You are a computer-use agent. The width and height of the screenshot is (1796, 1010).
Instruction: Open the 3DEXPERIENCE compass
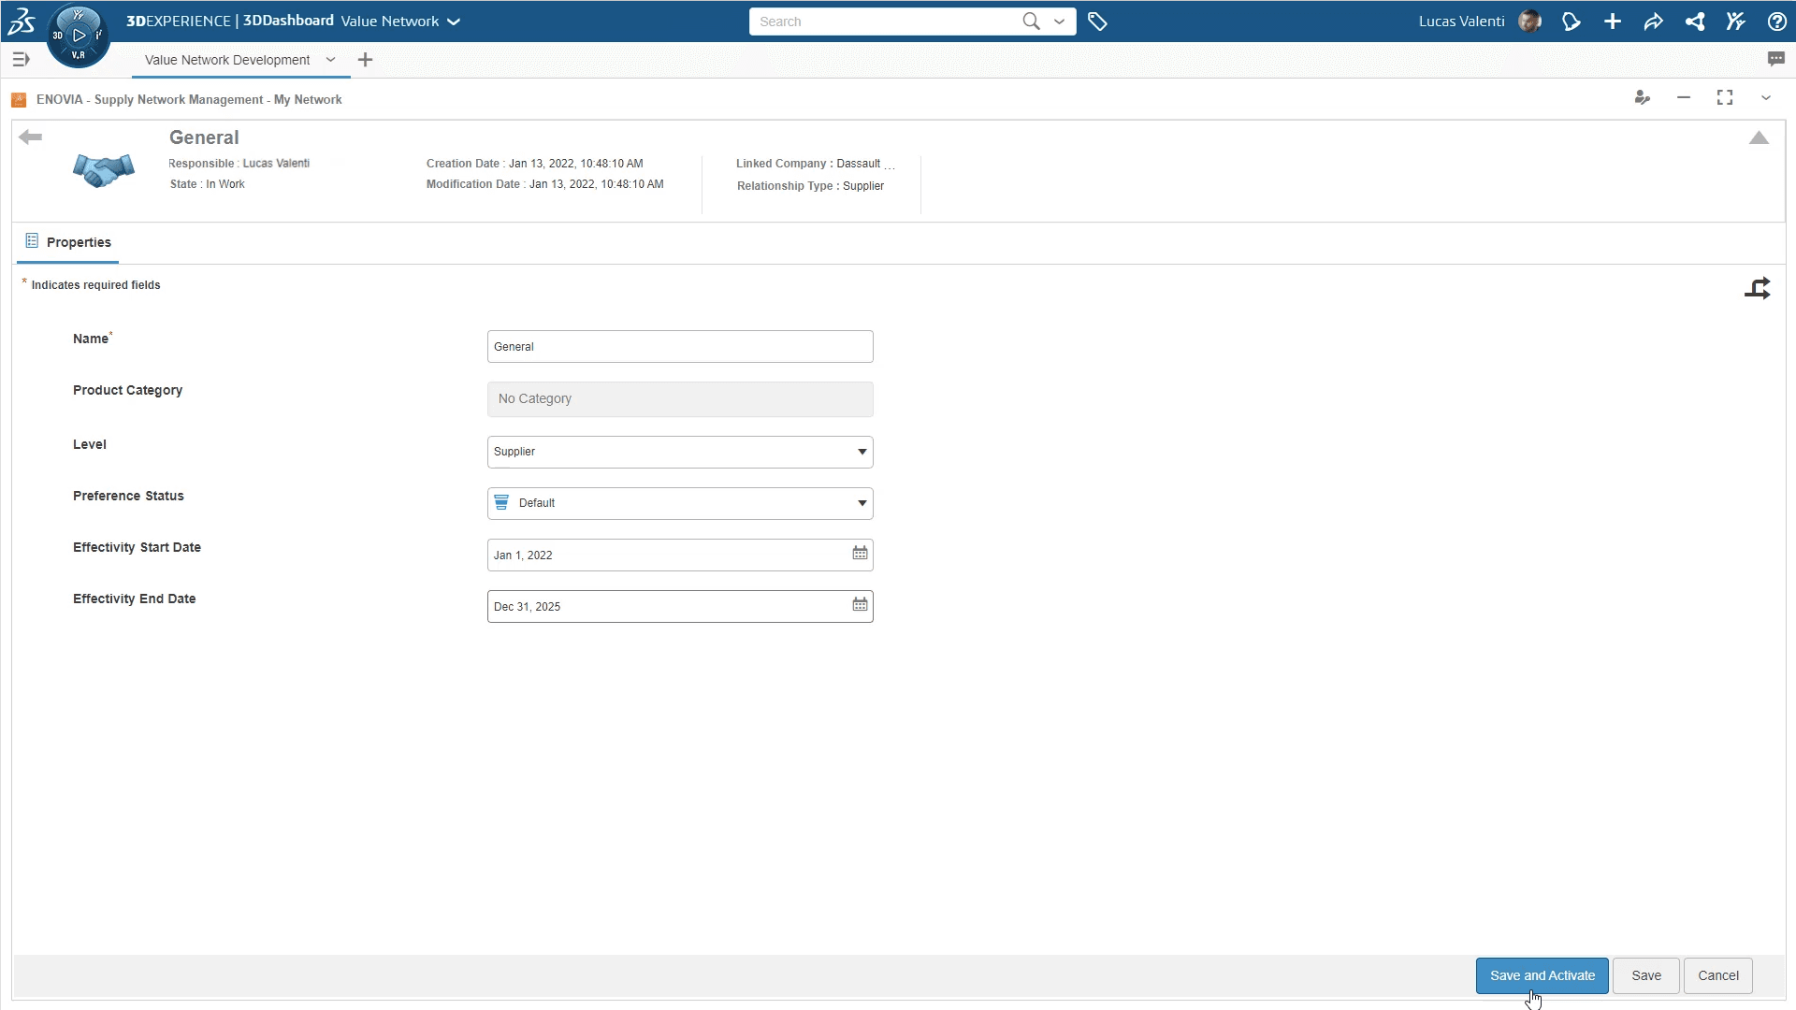[x=79, y=36]
